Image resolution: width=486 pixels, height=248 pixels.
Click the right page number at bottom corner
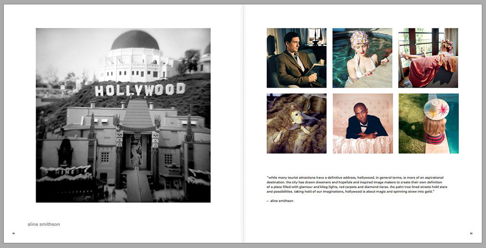click(471, 234)
